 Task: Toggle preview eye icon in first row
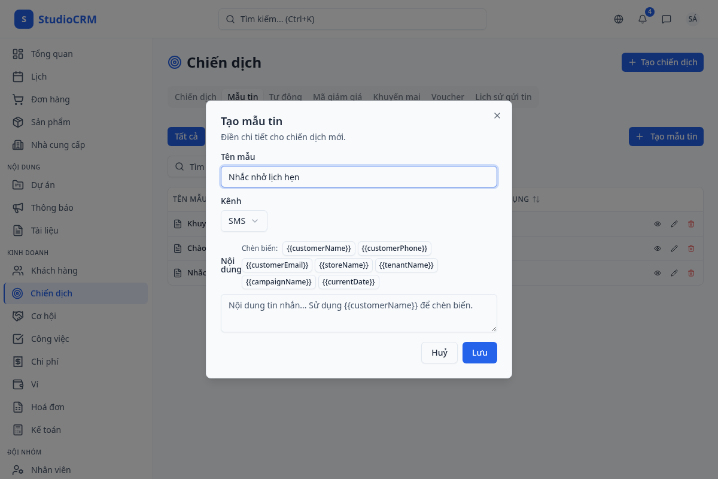pyautogui.click(x=658, y=224)
